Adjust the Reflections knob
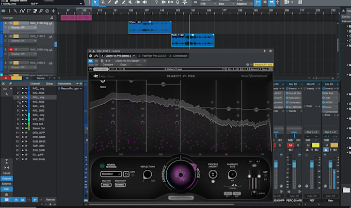Image resolution: width=351 pixels, height=208 pixels. (147, 174)
